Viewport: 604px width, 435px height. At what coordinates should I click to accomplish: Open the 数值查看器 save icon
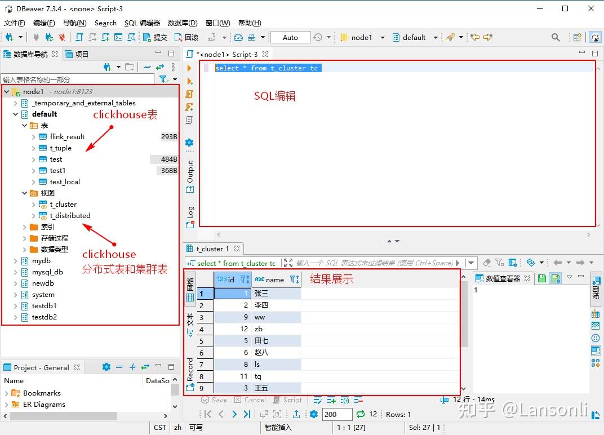point(541,277)
